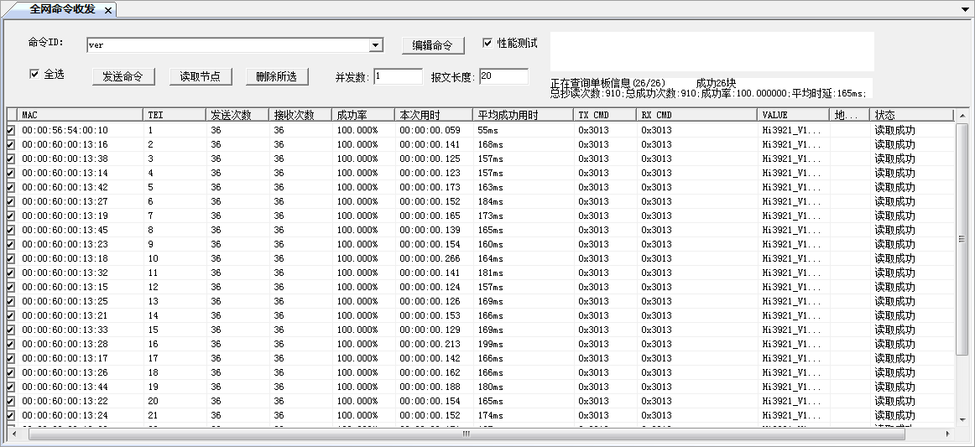Click the vertical scrollbar up arrow

point(962,116)
